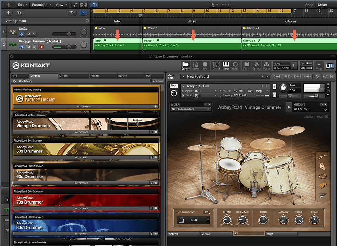337x246 pixels.
Task: Toggle Kontakt instrument solo S button
Action: 274,86
